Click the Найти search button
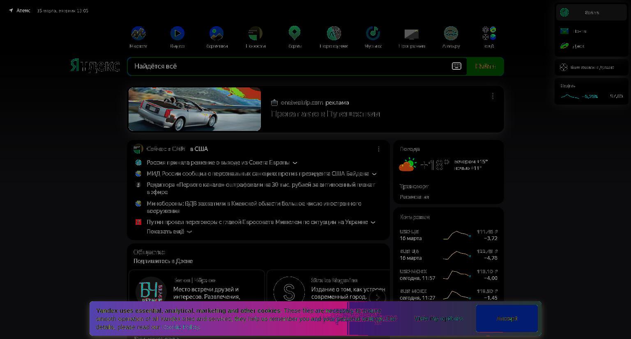Screen dimensions: 631x339 click(x=485, y=66)
